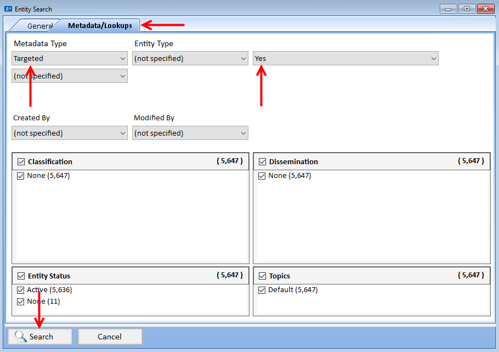This screenshot has width=499, height=352.
Task: Open the Entity Type dropdown
Action: [x=243, y=58]
